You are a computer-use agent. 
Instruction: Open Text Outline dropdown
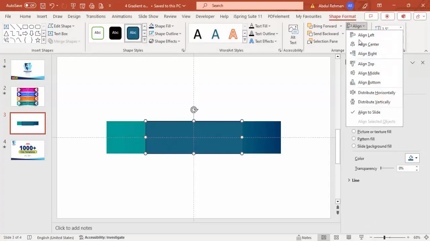click(x=264, y=33)
